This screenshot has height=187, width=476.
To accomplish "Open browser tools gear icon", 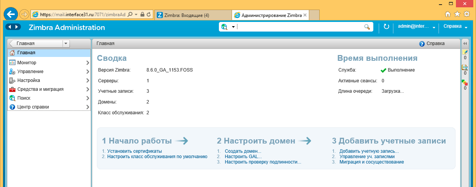I will 467,14.
